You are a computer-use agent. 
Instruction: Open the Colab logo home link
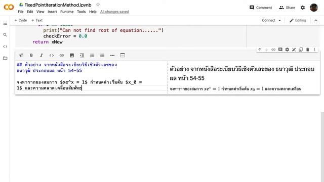[x=9, y=7]
